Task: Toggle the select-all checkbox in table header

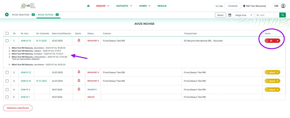Action: click(x=7, y=33)
